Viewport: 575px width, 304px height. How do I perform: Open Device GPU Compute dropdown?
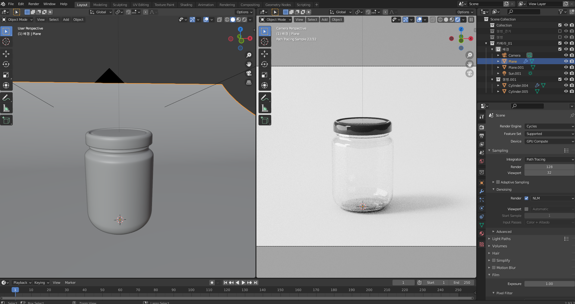point(549,141)
